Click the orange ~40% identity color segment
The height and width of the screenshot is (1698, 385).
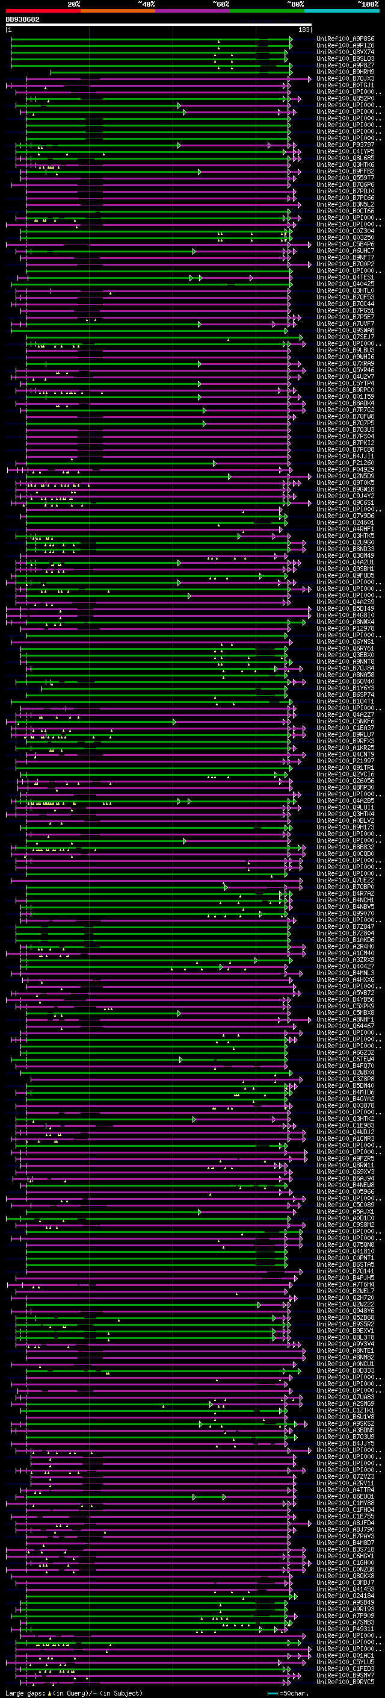(119, 11)
